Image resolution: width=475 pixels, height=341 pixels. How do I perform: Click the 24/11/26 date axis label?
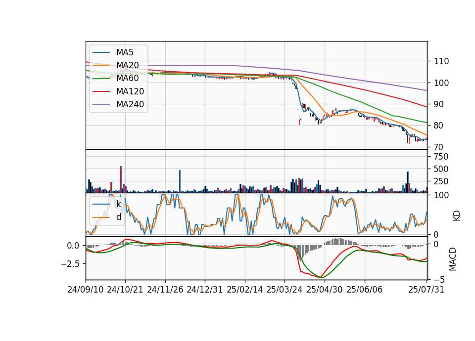[x=165, y=290]
